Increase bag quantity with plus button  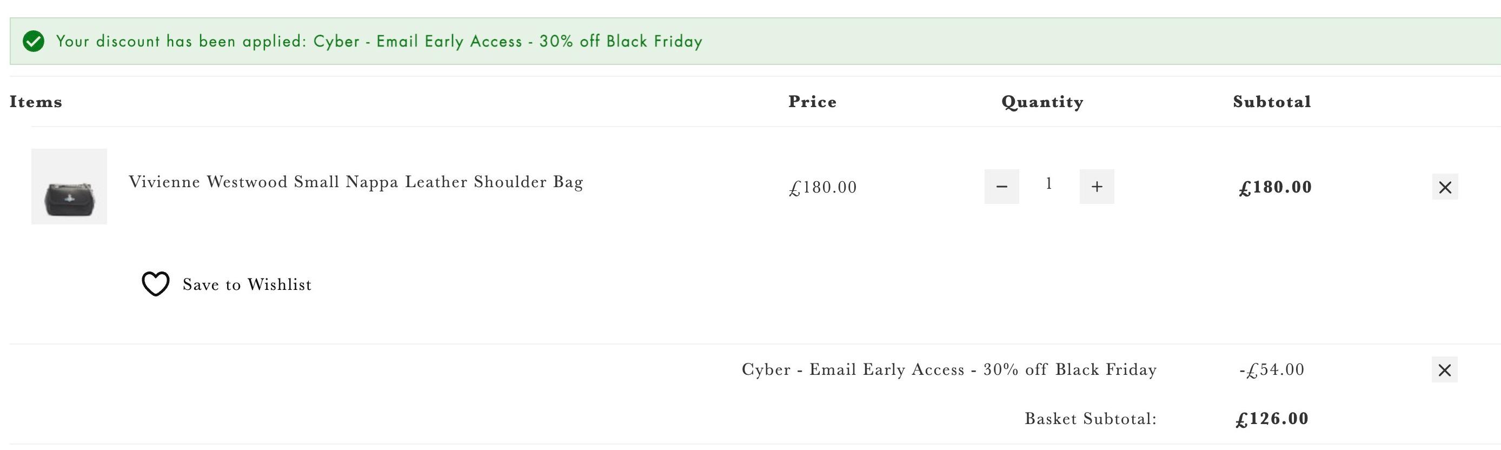click(x=1097, y=187)
